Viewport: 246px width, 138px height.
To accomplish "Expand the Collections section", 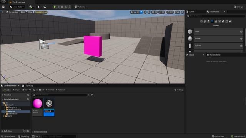I will coord(3,131).
